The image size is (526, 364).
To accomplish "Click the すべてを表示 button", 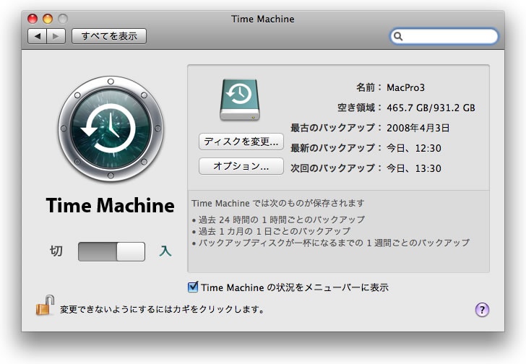I will click(109, 36).
